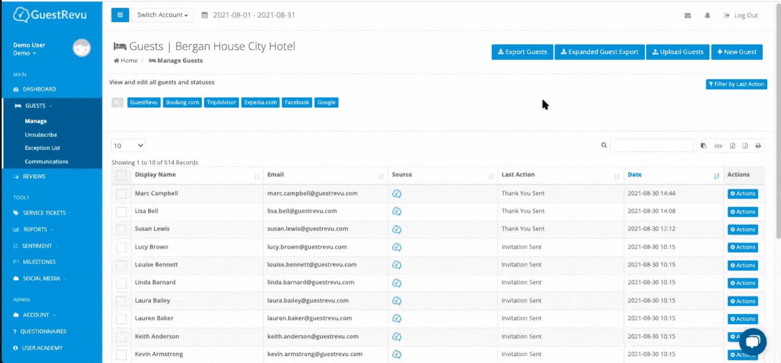Viewport: 781px width, 363px height.
Task: Check Lucy Brown's row checkbox
Action: 121,248
